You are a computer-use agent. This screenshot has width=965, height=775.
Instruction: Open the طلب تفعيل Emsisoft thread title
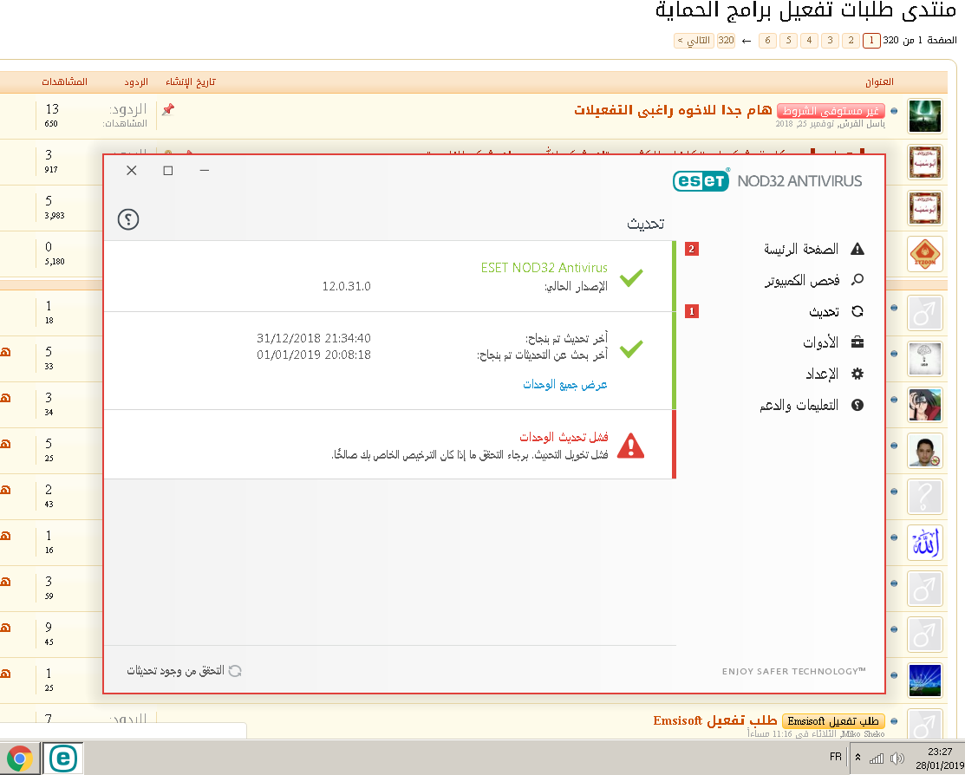click(x=715, y=720)
